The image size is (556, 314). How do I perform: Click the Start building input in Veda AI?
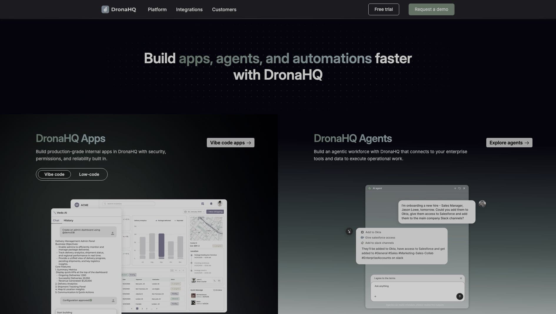[86, 312]
